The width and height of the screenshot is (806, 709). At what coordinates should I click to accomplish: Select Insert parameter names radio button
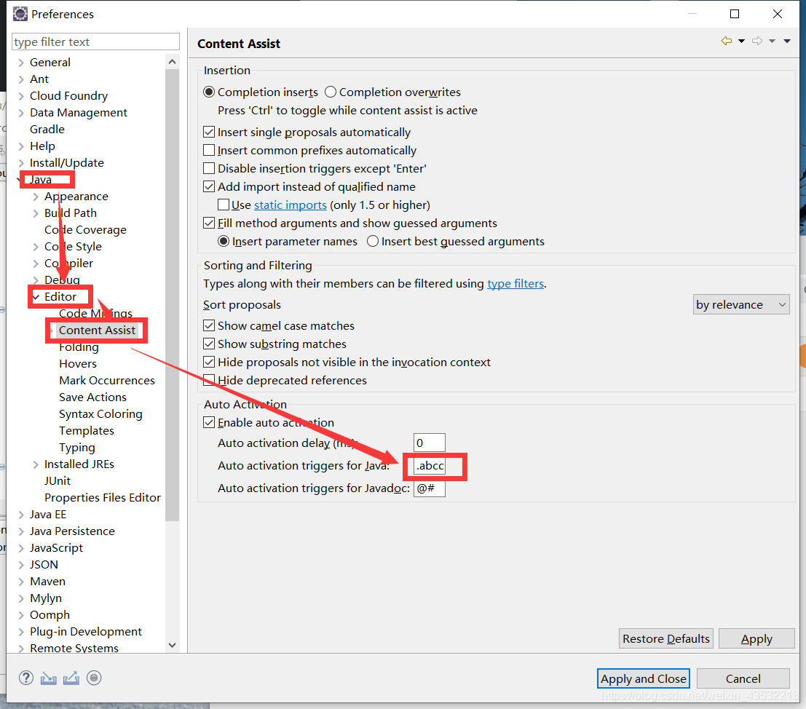click(224, 241)
